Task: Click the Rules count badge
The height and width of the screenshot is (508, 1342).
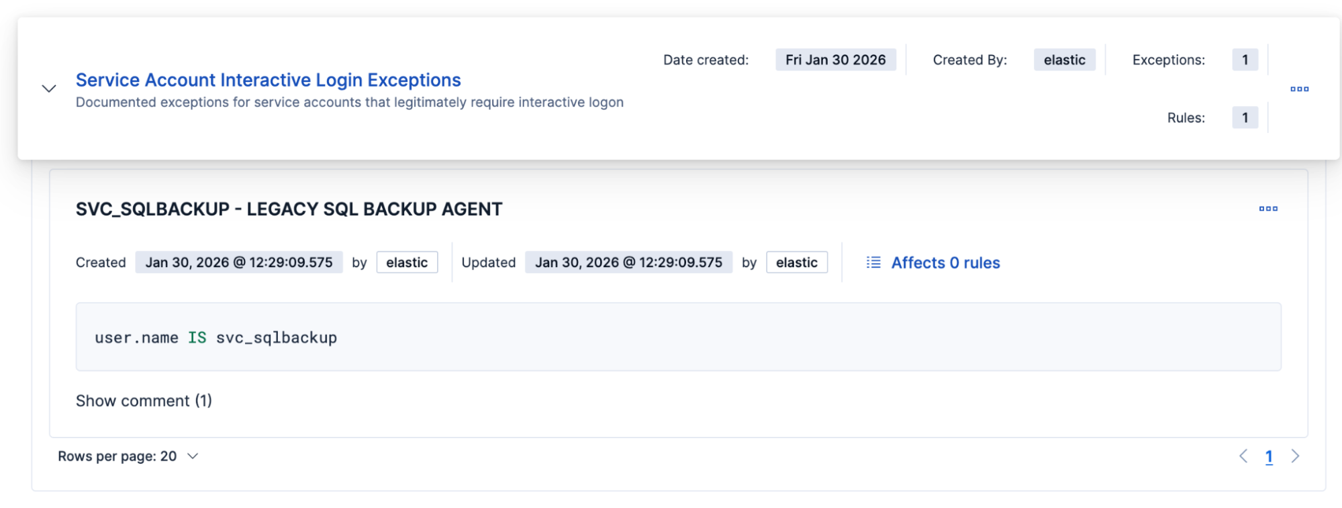Action: tap(1245, 117)
